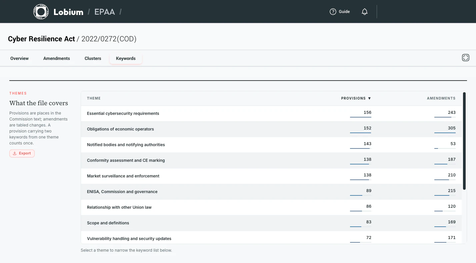
Task: Open the notifications bell
Action: pyautogui.click(x=365, y=12)
